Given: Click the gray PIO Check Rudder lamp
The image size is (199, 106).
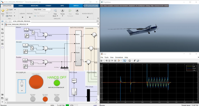Looking at the screenshot, I should (x=57, y=99).
